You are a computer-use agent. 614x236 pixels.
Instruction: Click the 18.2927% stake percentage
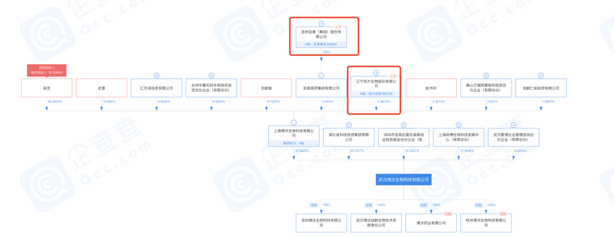click(x=412, y=151)
